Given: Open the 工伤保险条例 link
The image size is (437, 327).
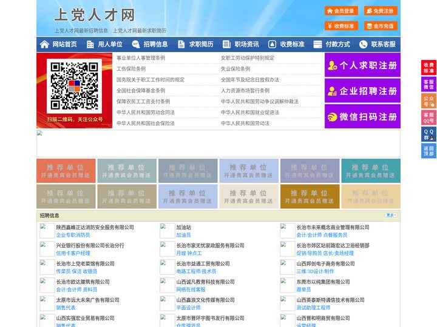Looking at the screenshot, I should click(x=131, y=68).
